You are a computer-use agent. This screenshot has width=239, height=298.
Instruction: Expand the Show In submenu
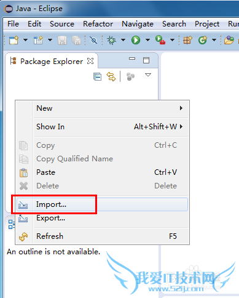click(x=111, y=127)
